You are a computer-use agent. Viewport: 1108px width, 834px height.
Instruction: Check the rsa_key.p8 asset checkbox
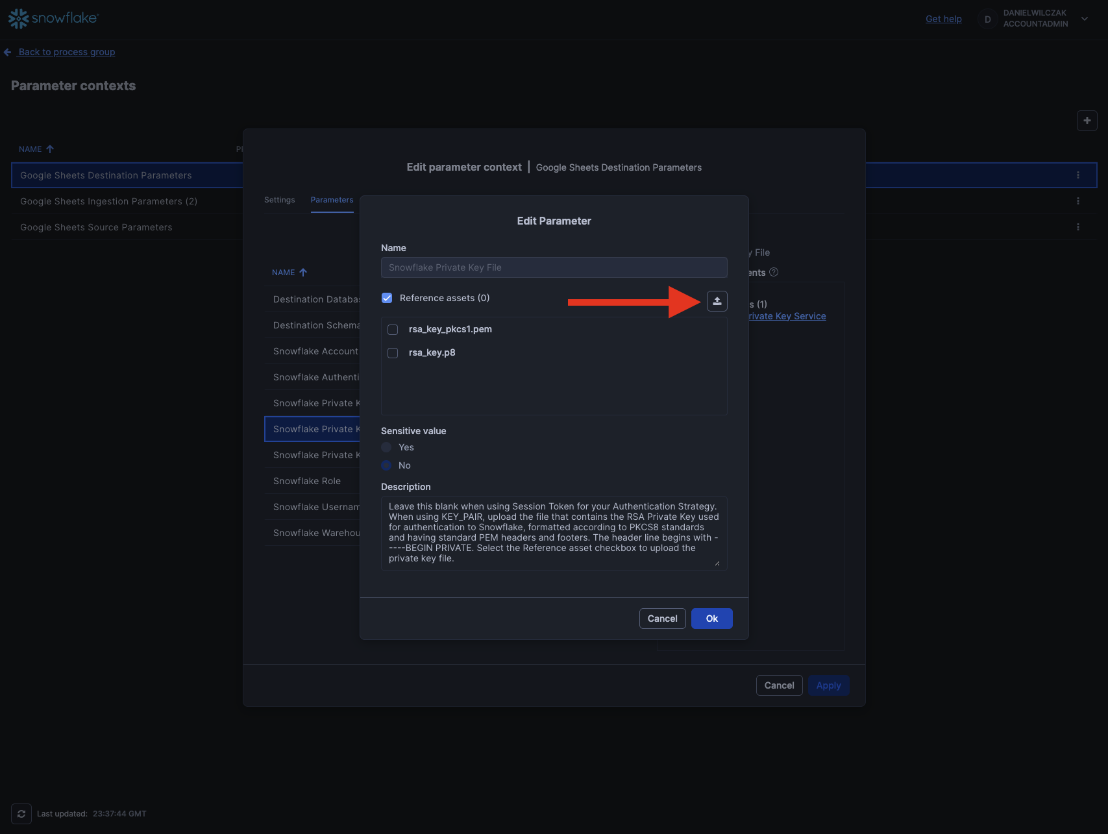point(393,353)
